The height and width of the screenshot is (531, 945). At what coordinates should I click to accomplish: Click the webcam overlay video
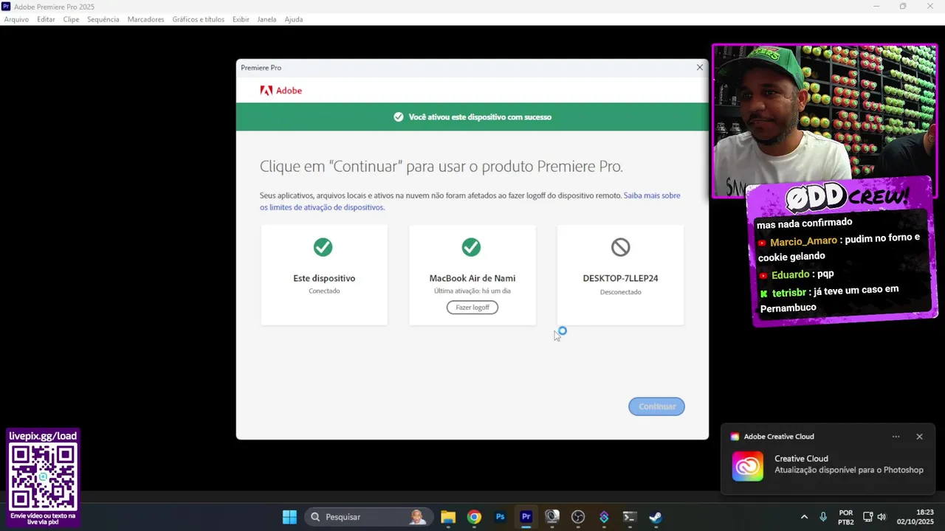tap(825, 122)
